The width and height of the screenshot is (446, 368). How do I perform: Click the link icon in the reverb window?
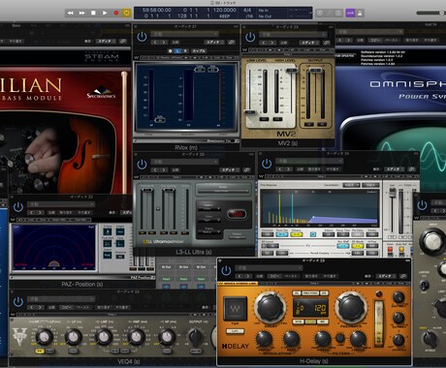(x=411, y=169)
